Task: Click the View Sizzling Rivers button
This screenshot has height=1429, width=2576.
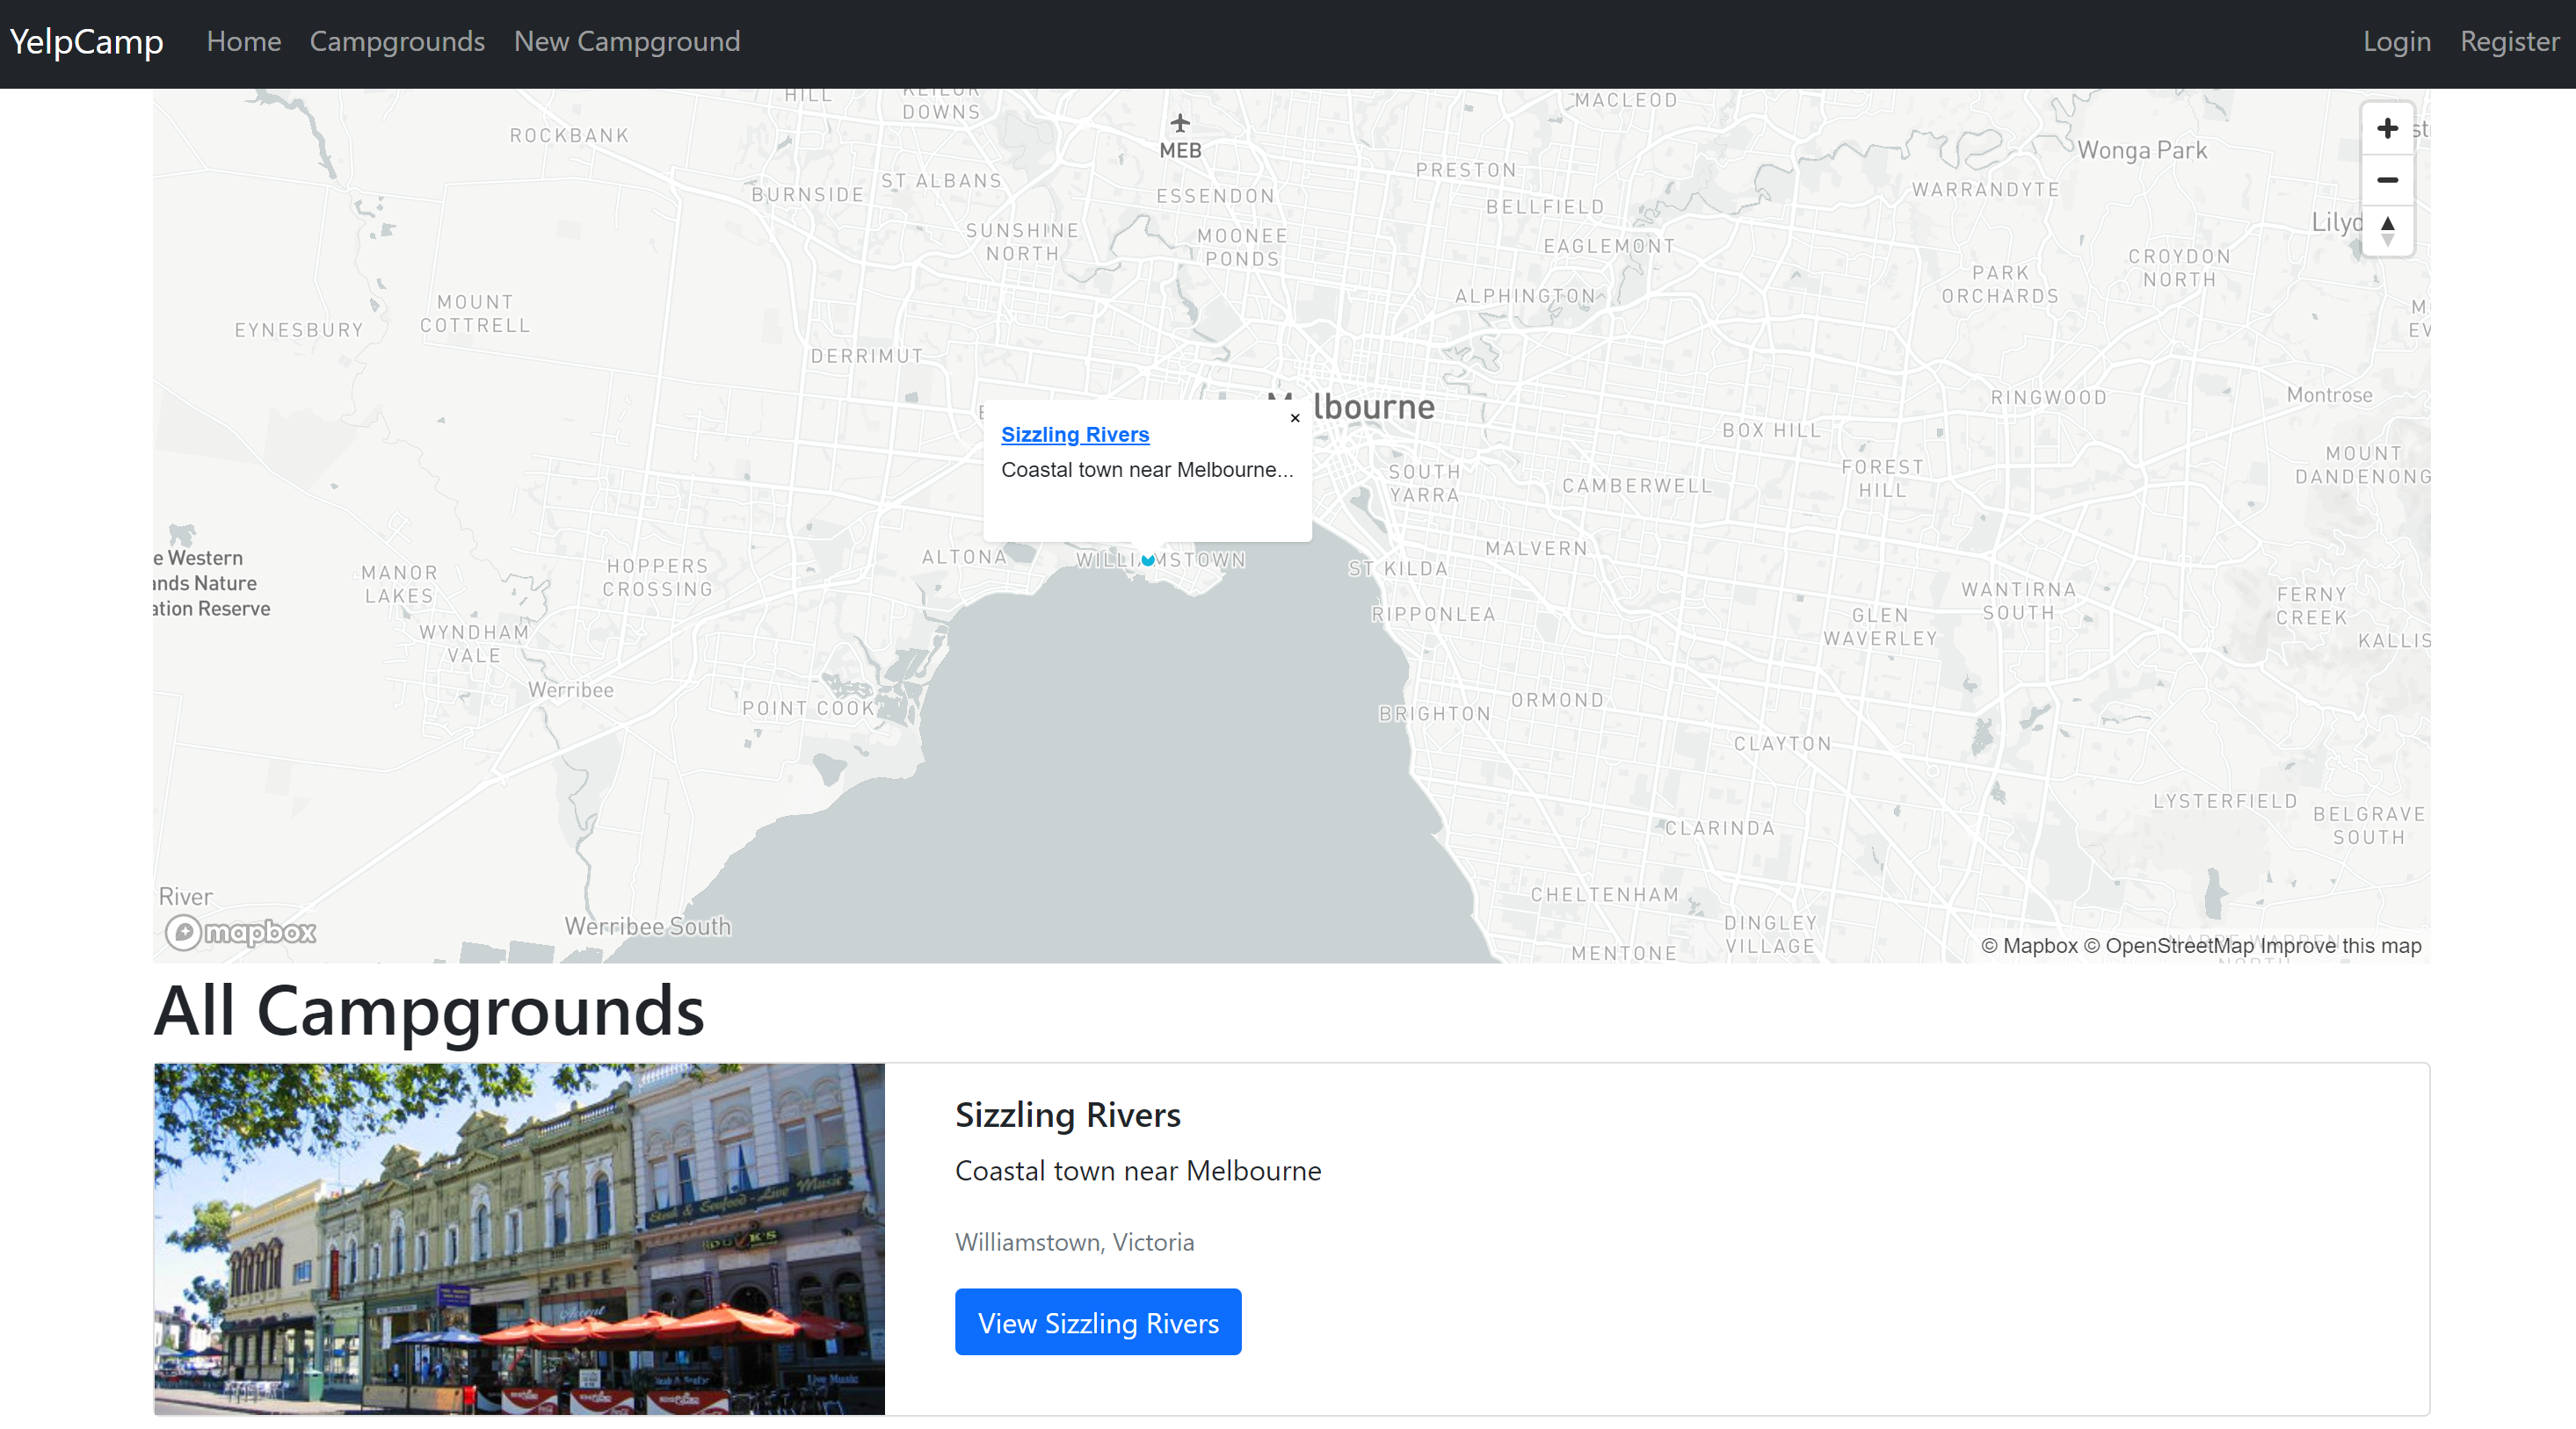Action: (x=1098, y=1321)
